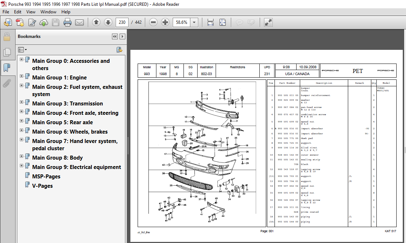Image resolution: width=406 pixels, height=243 pixels.
Task: Expand Main Group 5: Rear axle bookmark
Action: [x=21, y=121]
